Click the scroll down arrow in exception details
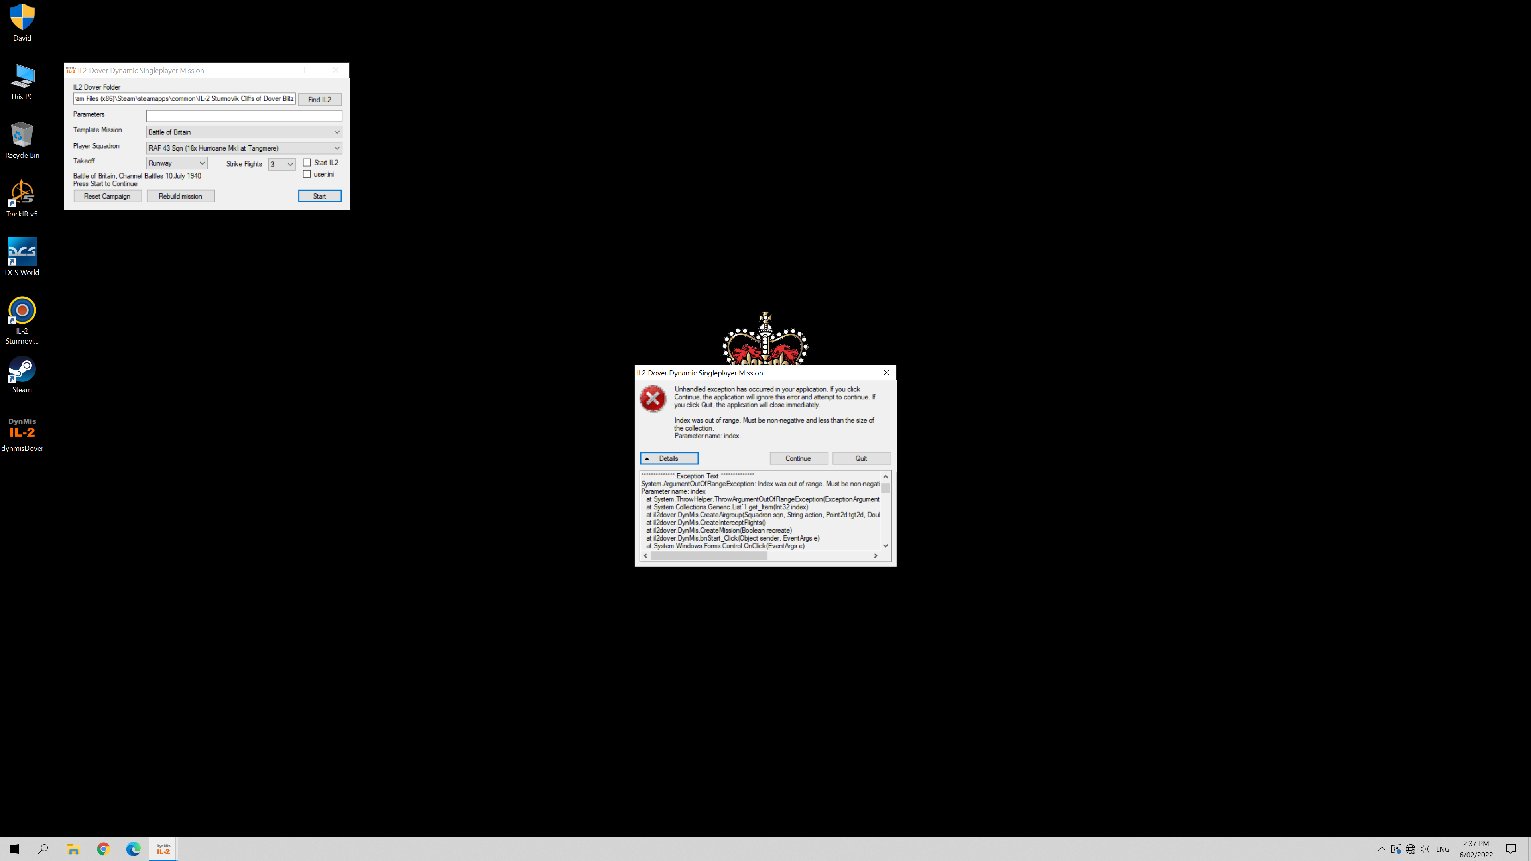The image size is (1531, 861). [886, 545]
